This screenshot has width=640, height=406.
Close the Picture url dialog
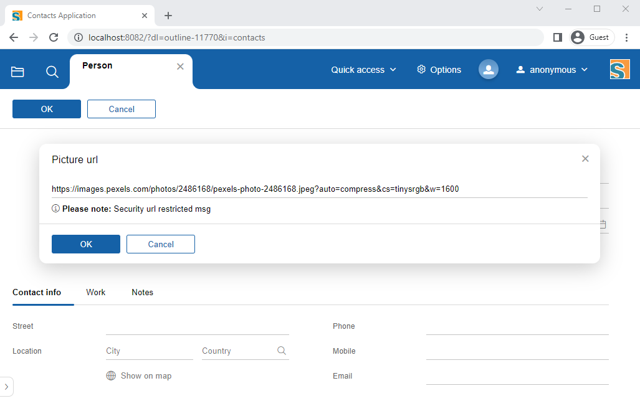coord(585,159)
